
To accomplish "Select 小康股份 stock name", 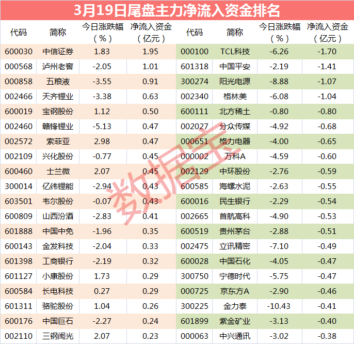I will coord(58,276).
